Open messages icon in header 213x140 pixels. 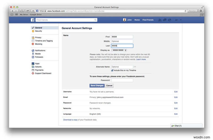point(165,20)
